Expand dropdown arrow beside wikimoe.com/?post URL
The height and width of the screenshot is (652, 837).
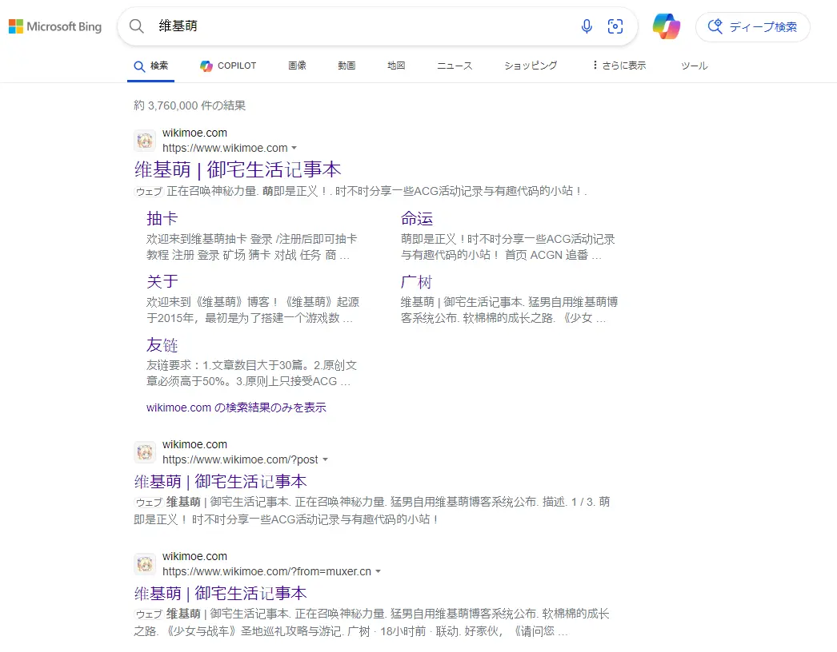tap(325, 460)
